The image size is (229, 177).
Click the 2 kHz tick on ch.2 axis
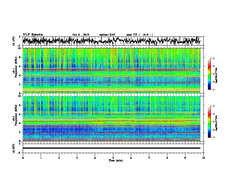20,132
